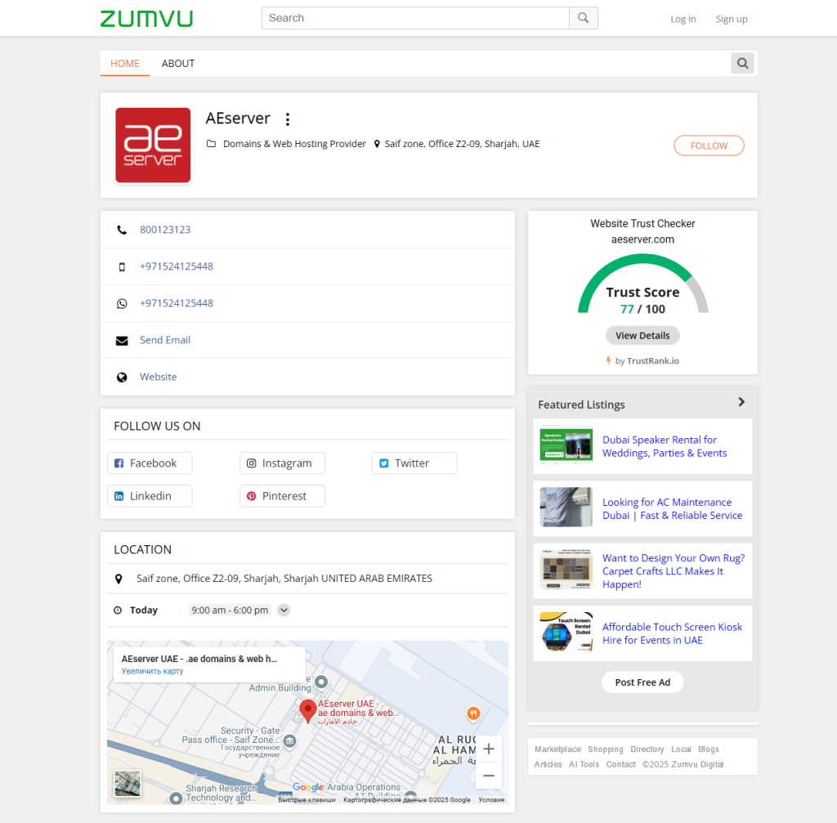Open the Pinterest social link
Screen dimensions: 837x823
282,496
